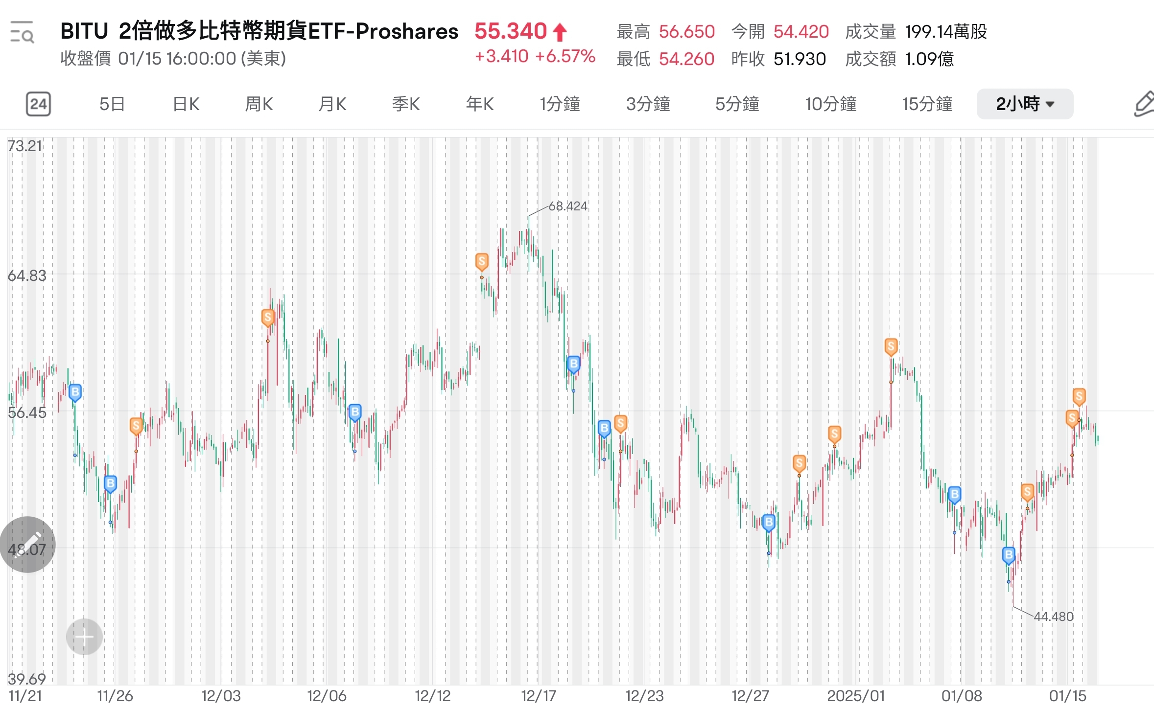Open the 2小時 interval dropdown
The height and width of the screenshot is (709, 1154).
[x=1025, y=104]
